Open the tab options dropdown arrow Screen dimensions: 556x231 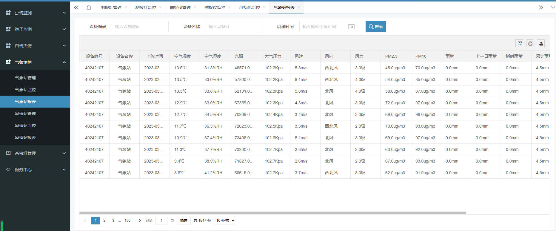tap(552, 7)
